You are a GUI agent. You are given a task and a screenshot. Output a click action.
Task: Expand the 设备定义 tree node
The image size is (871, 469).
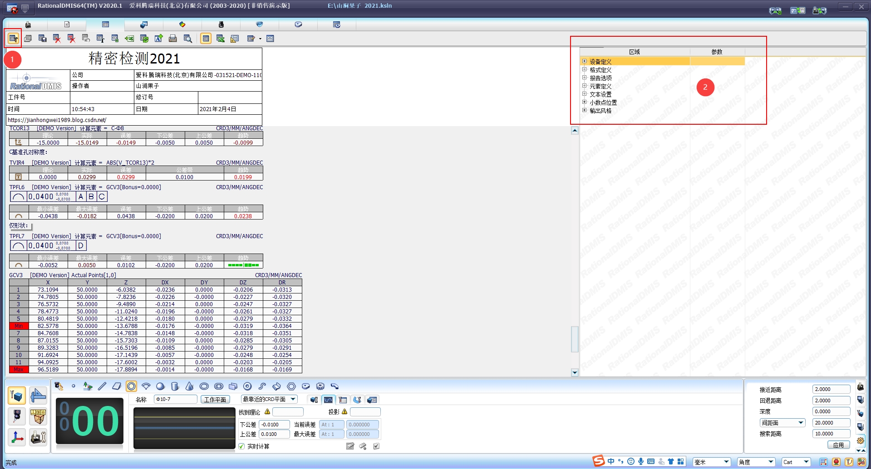point(585,61)
